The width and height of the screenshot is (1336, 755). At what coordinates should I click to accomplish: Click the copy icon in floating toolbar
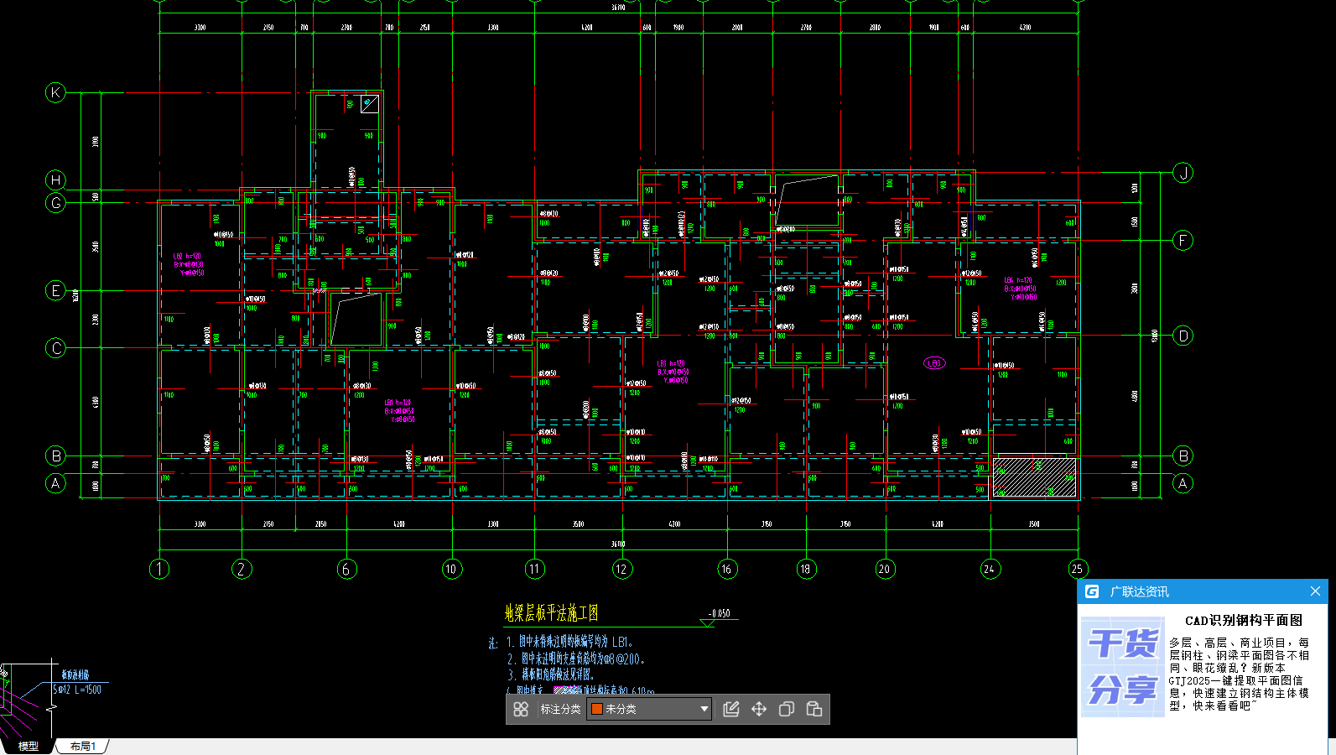[787, 709]
